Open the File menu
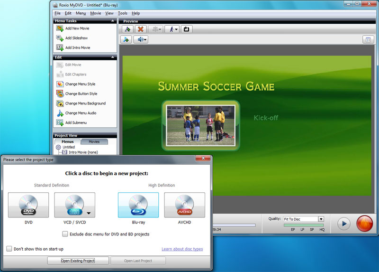379x272 pixels. pos(57,13)
